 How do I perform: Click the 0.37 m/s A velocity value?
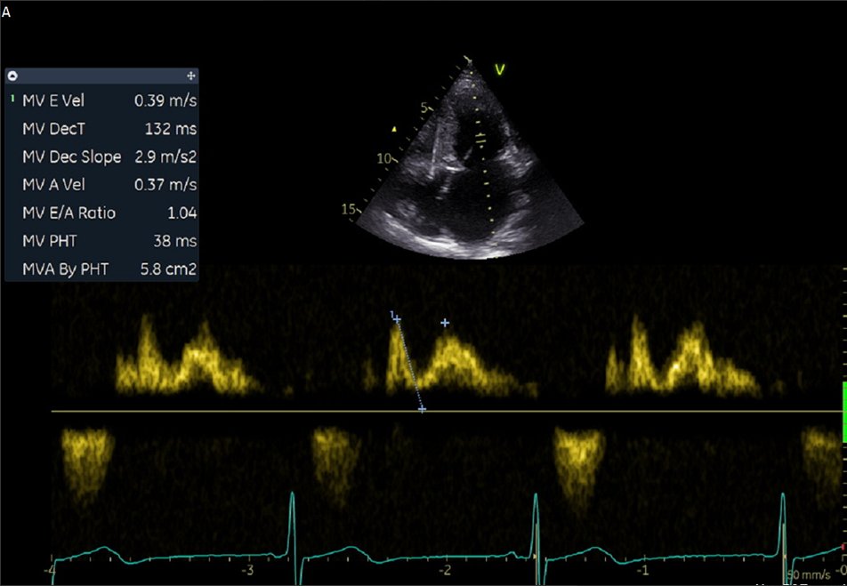click(x=165, y=185)
